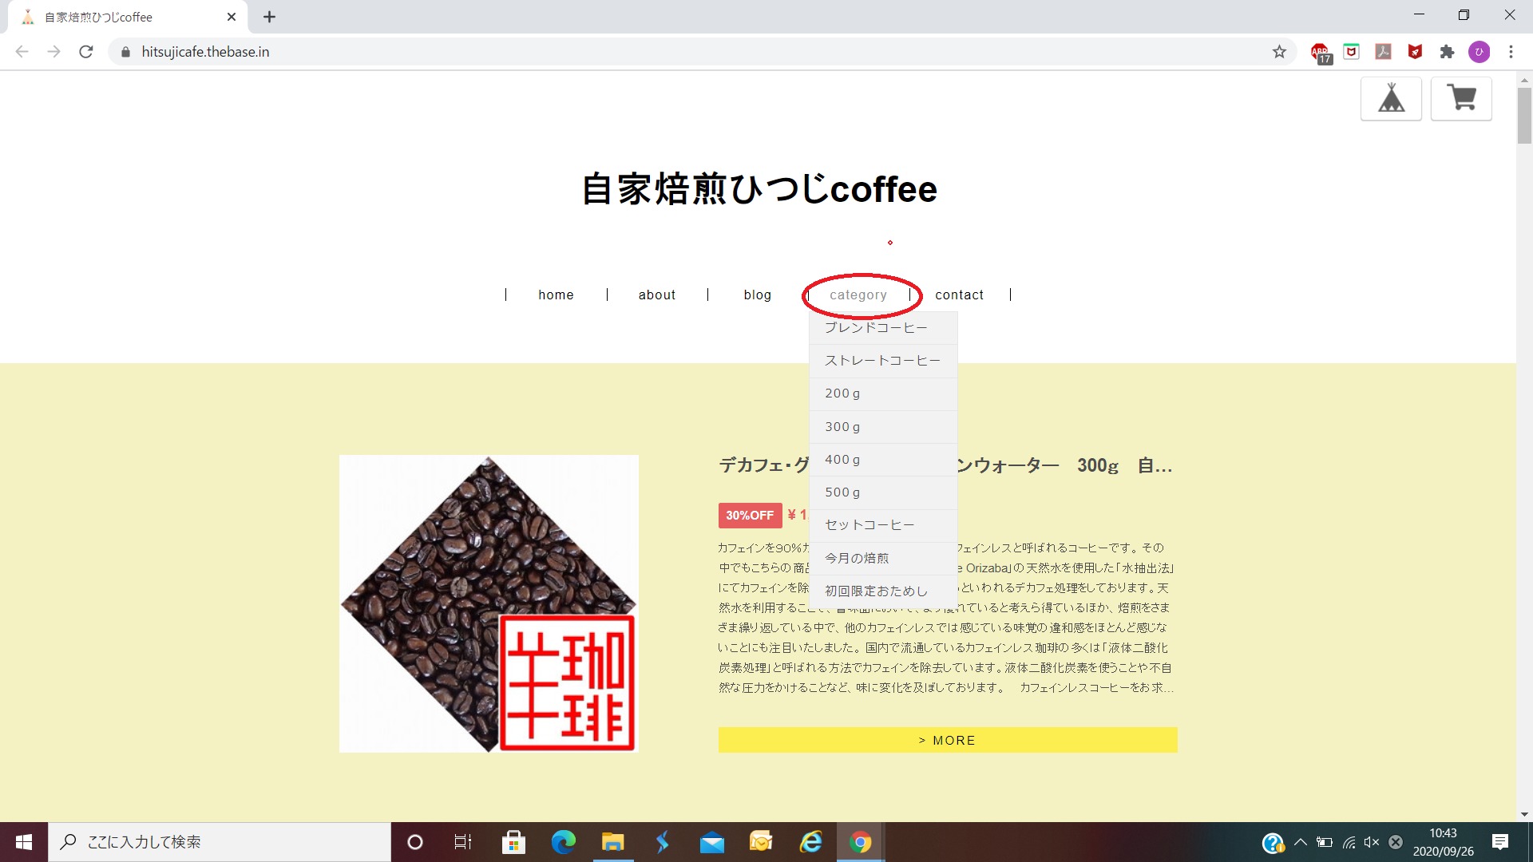Viewport: 1533px width, 862px height.
Task: Go to the contact page
Action: (x=959, y=295)
